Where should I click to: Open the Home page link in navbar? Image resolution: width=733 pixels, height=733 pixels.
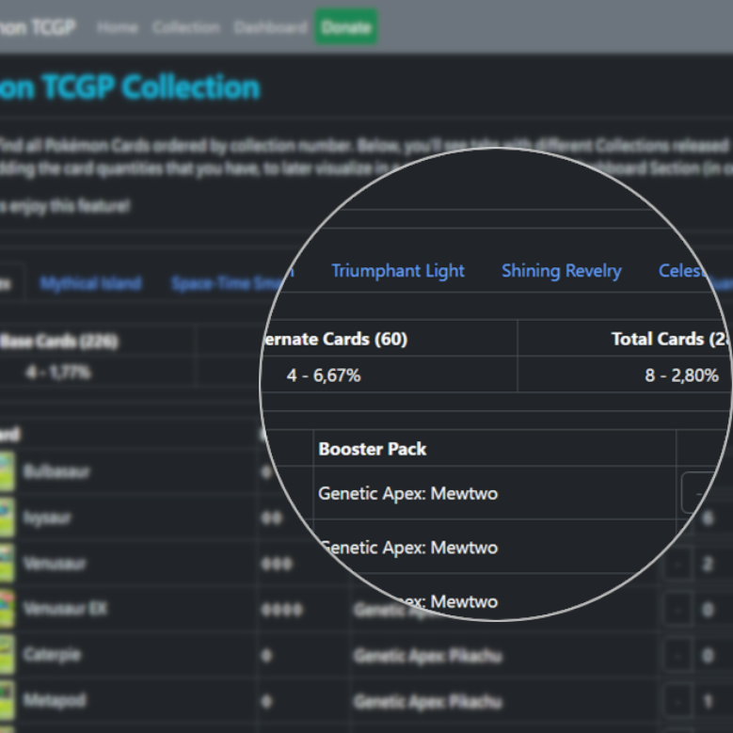pos(118,27)
